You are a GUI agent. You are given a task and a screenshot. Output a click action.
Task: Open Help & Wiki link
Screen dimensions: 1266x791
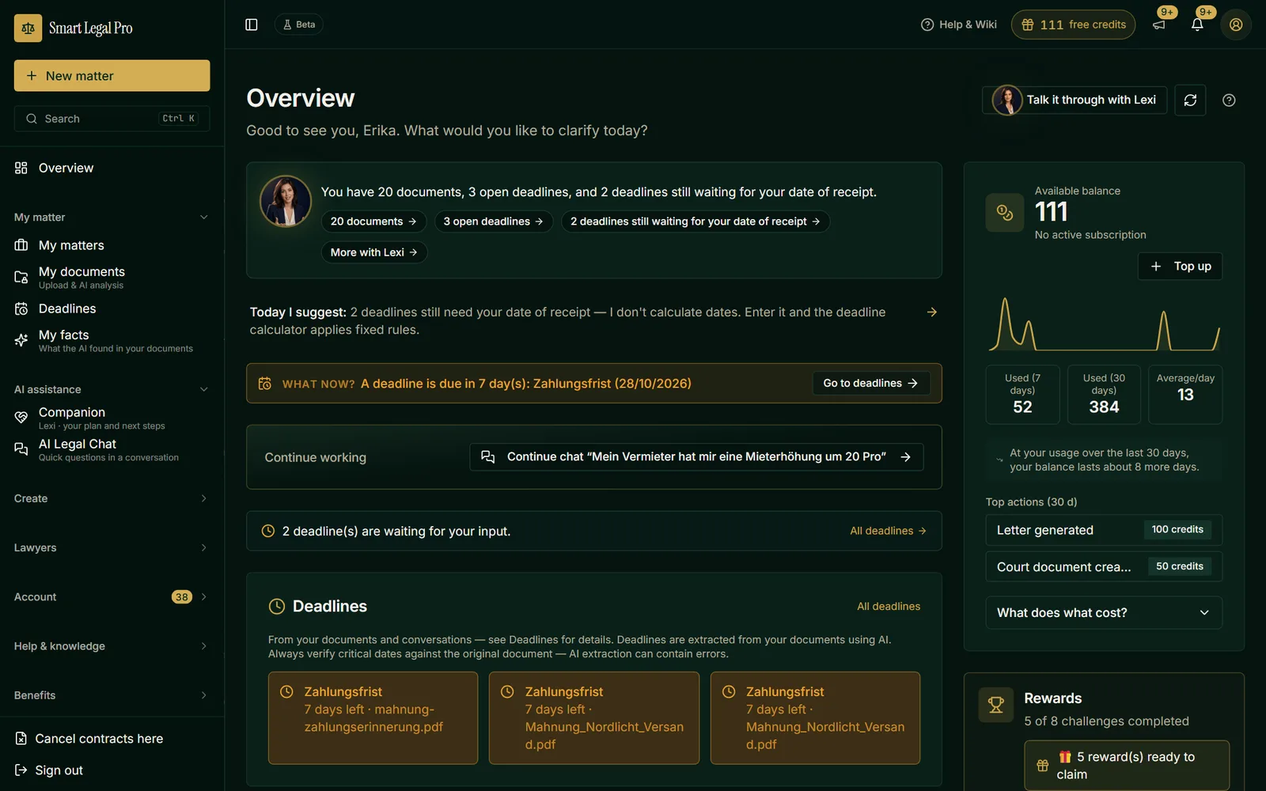point(959,25)
